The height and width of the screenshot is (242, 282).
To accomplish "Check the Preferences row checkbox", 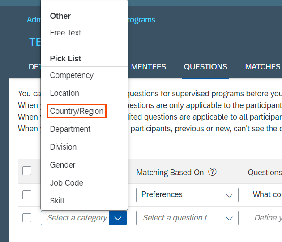I will [27, 194].
